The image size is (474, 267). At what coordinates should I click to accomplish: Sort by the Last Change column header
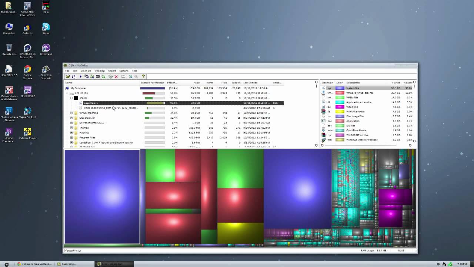tap(256, 83)
